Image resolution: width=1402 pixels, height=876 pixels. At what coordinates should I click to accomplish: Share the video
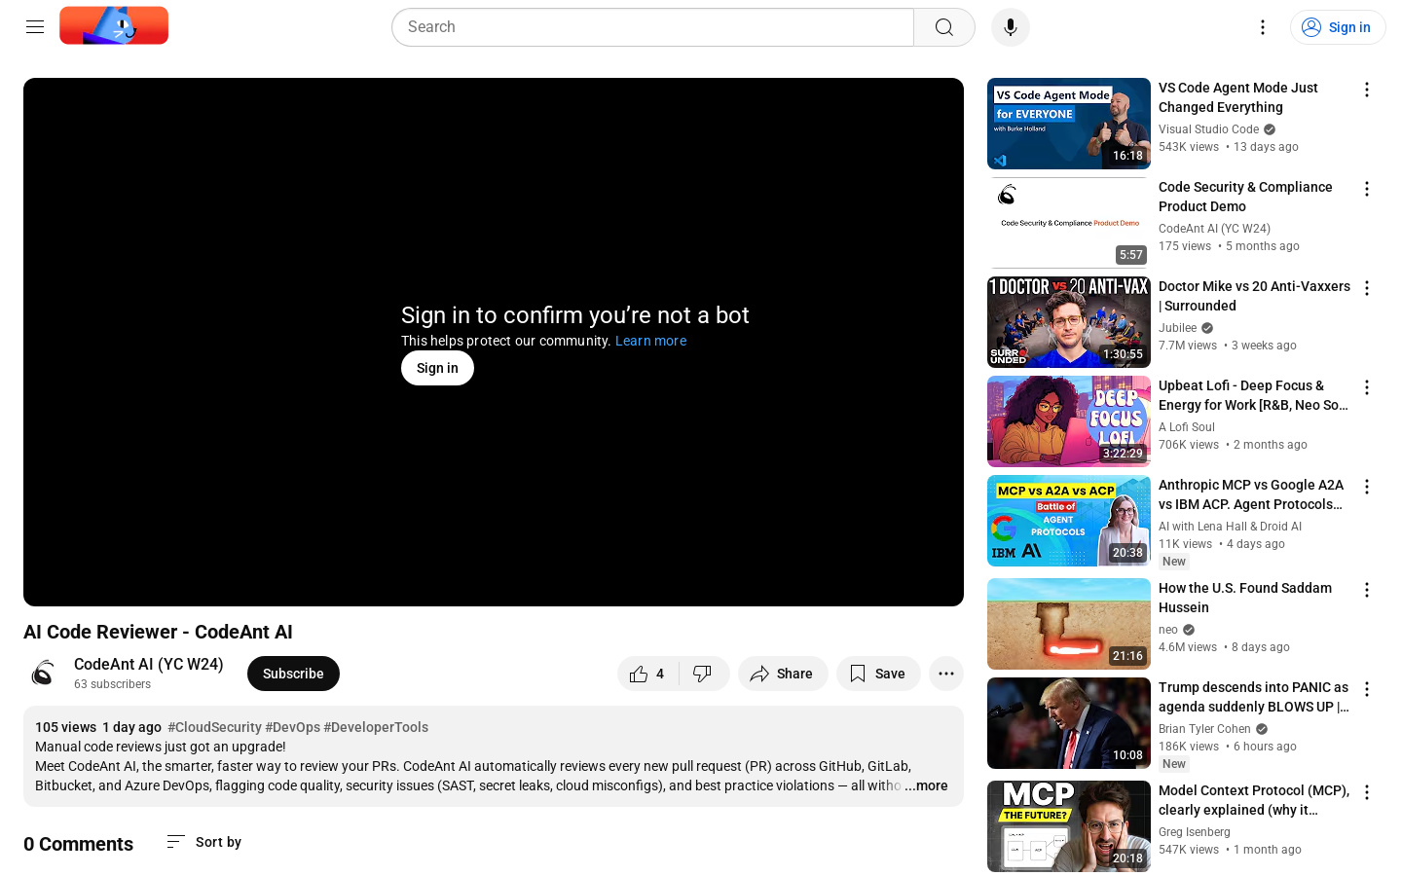click(783, 674)
